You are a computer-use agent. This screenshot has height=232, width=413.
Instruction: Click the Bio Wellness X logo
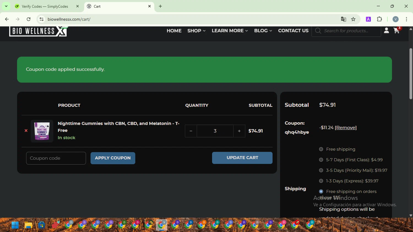pos(39,31)
